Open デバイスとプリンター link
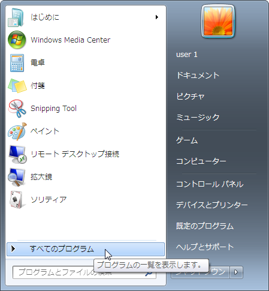The image size is (269, 291). coord(212,205)
